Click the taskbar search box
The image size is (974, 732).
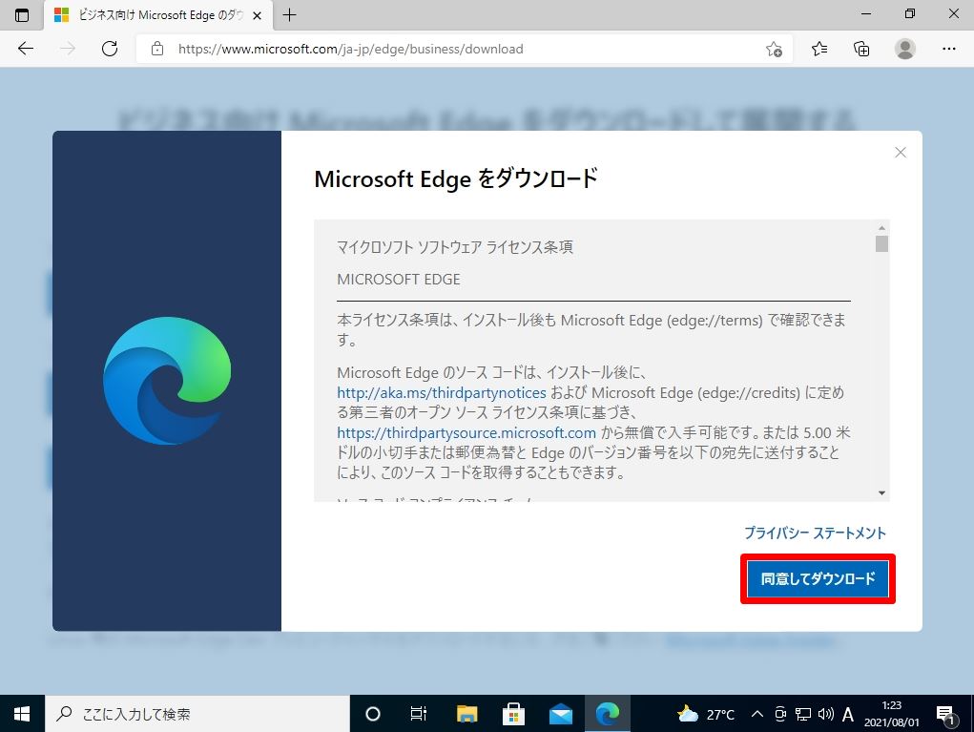pos(197,714)
